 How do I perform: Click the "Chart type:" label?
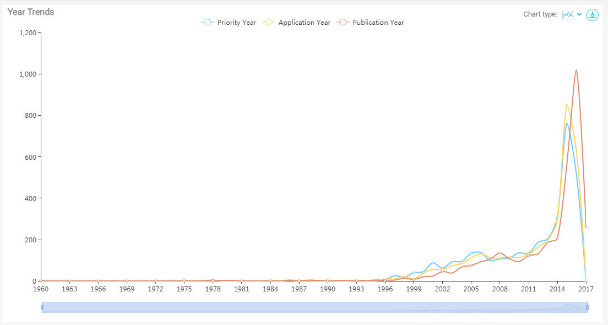(x=540, y=14)
